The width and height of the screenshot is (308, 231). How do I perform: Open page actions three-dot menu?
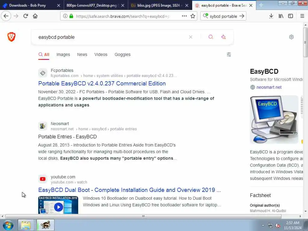pyautogui.click(x=184, y=16)
